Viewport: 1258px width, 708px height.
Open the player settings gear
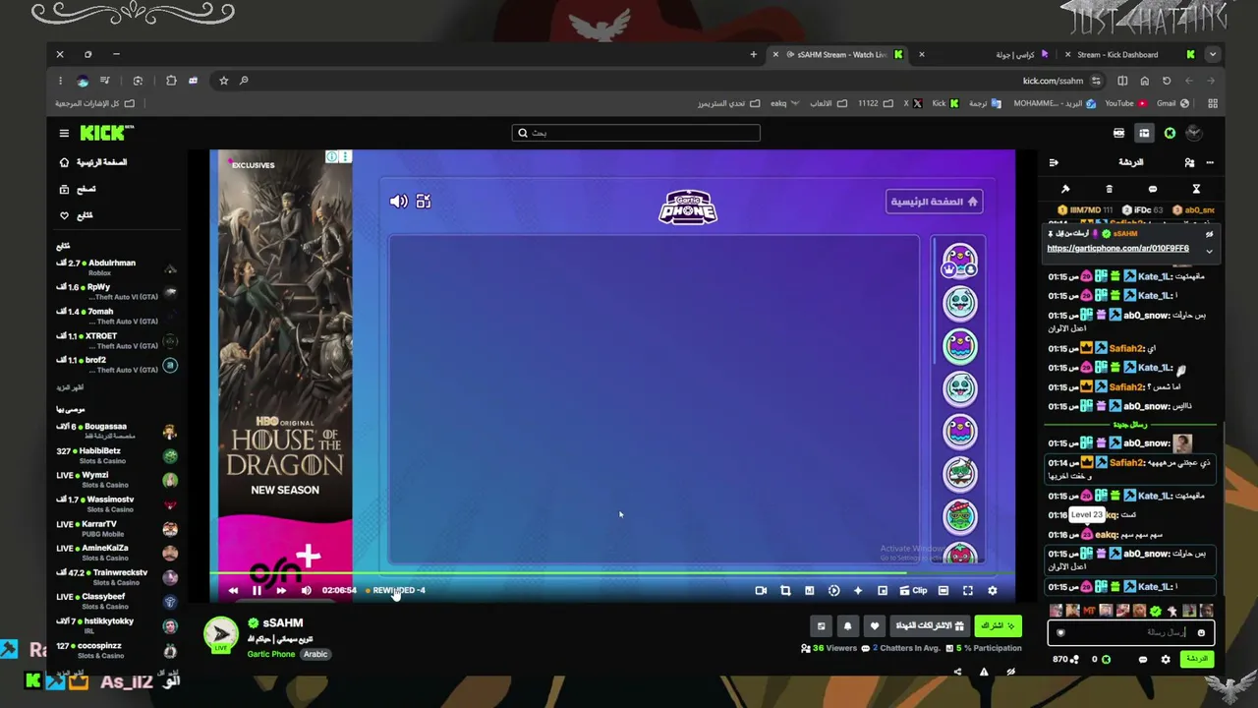click(993, 591)
